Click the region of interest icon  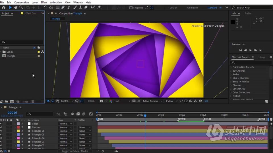tap(134, 101)
